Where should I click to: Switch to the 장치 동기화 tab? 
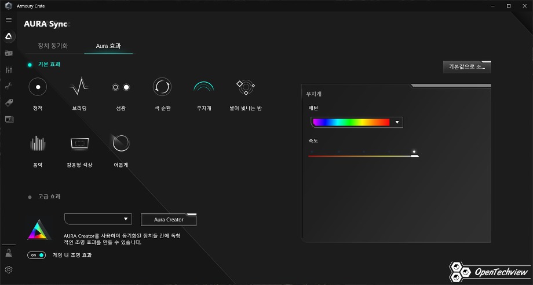pyautogui.click(x=53, y=46)
